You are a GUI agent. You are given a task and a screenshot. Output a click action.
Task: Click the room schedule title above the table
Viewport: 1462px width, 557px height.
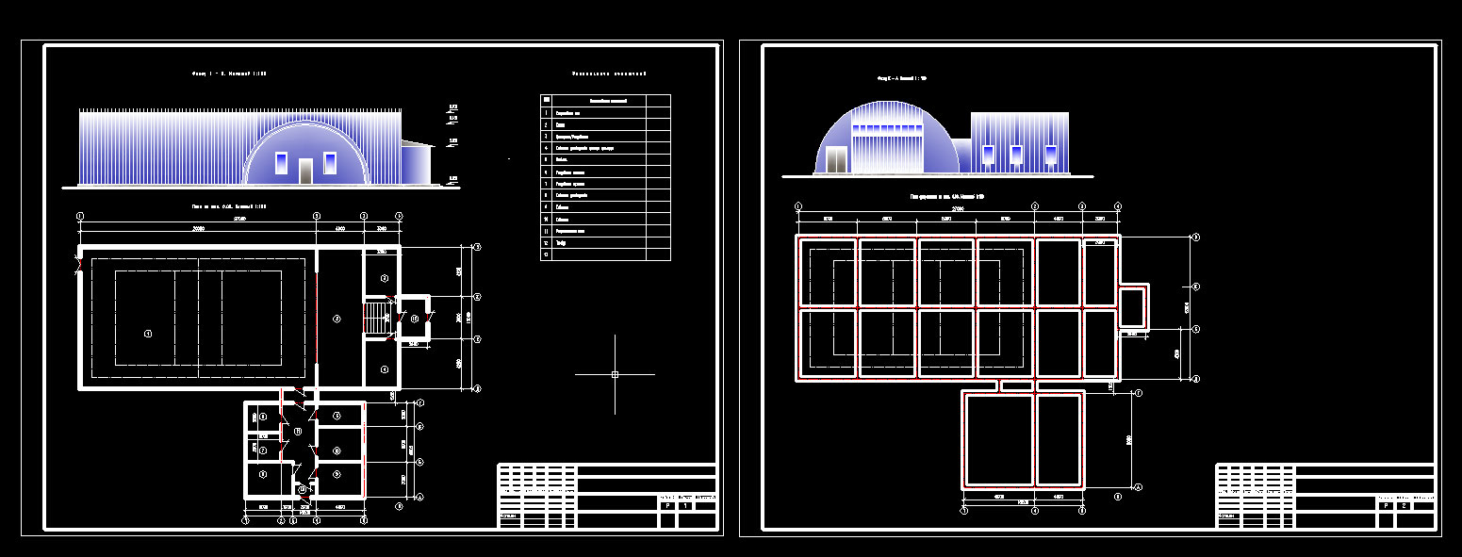tap(610, 74)
